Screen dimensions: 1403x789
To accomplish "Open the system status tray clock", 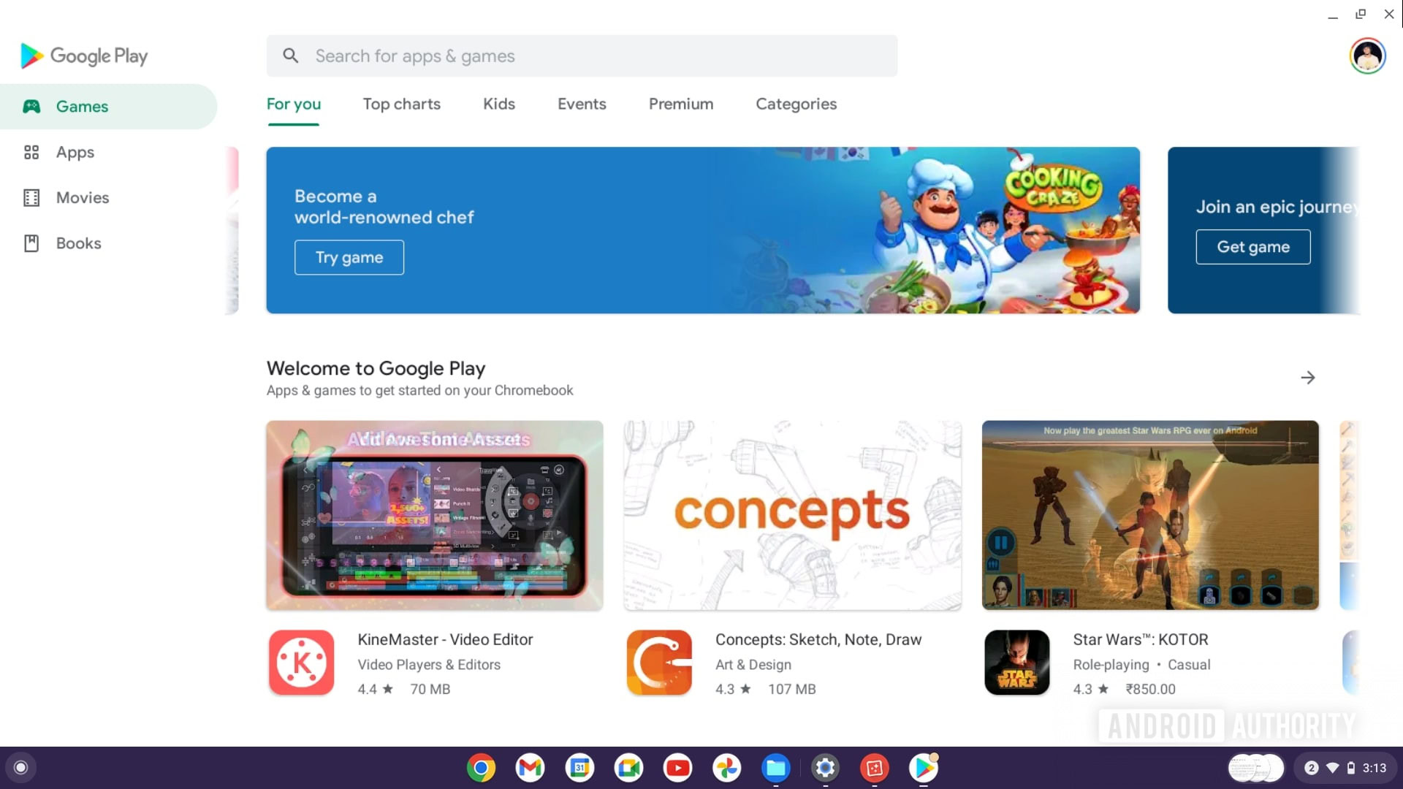I will (1374, 768).
